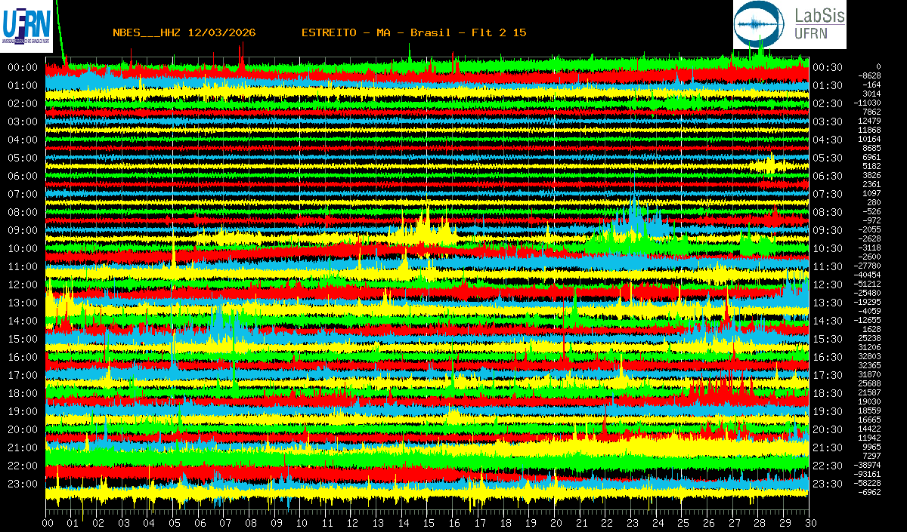
Task: Select minute 30 on the bottom axis
Action: pos(809,523)
